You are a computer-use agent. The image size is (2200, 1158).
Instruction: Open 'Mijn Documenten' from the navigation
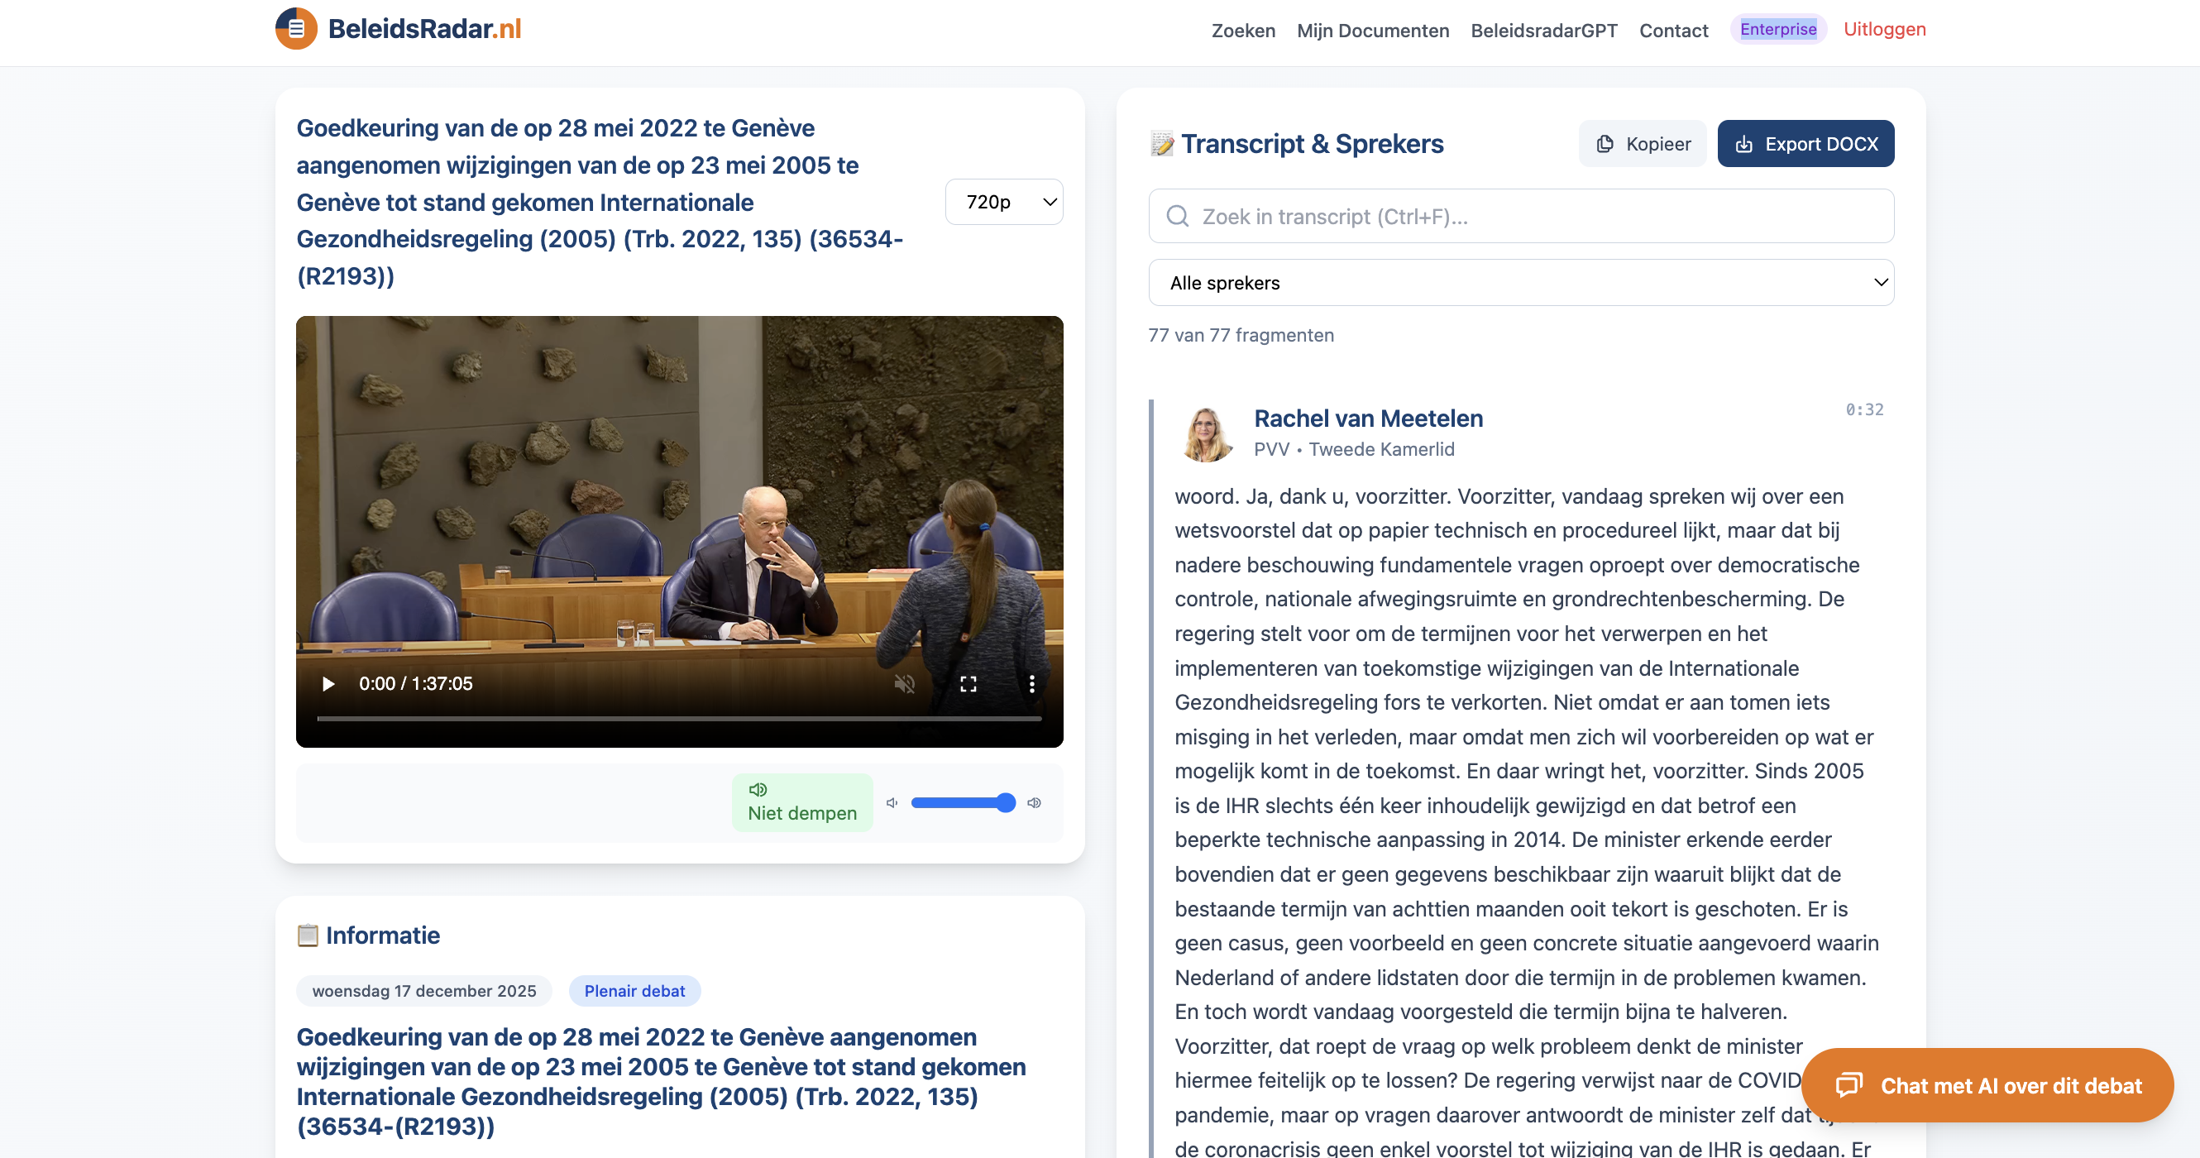pyautogui.click(x=1372, y=31)
